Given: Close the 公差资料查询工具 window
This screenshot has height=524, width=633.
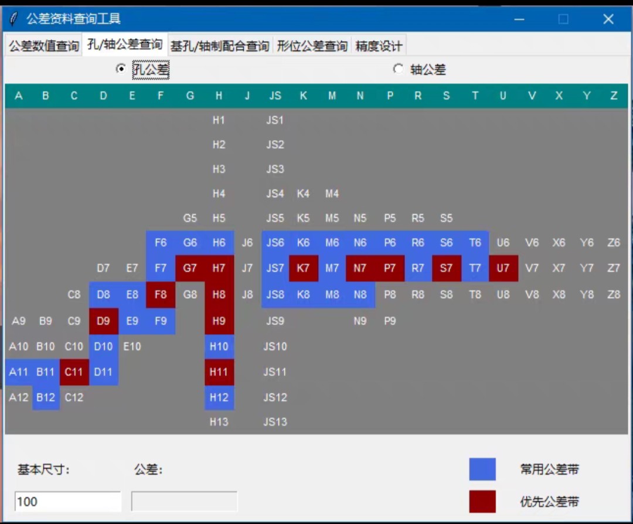Looking at the screenshot, I should tap(608, 19).
